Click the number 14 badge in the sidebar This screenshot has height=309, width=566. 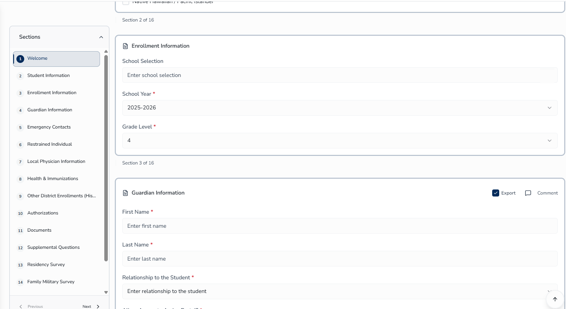coord(20,282)
